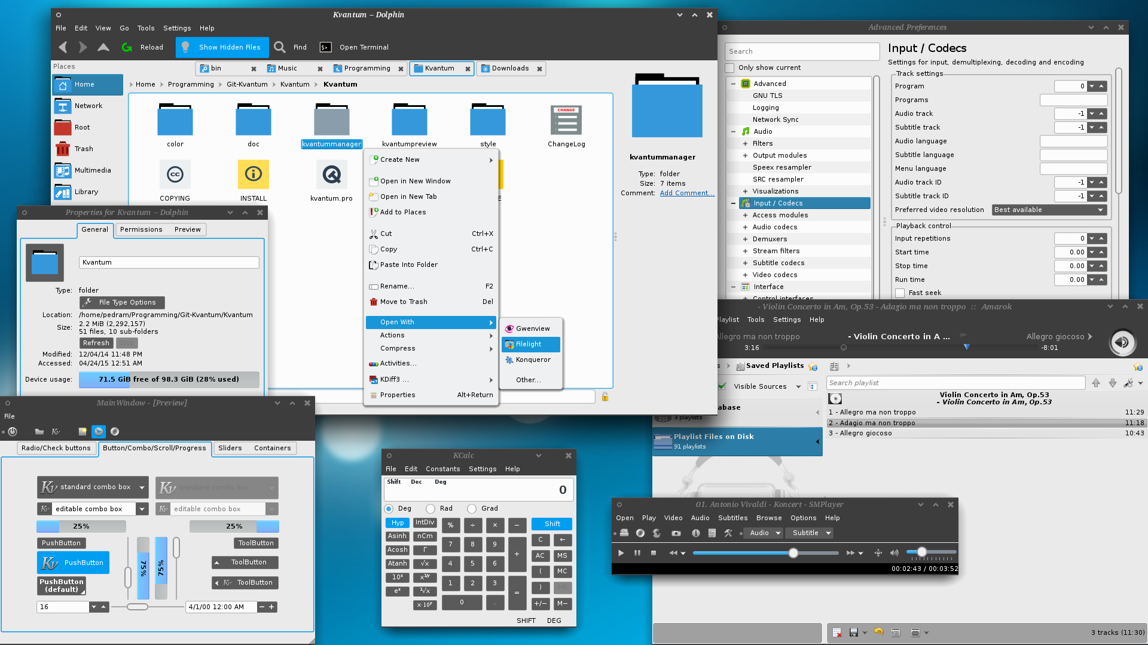The width and height of the screenshot is (1148, 645).
Task: Reload the Dolphin folder view
Action: 142,47
